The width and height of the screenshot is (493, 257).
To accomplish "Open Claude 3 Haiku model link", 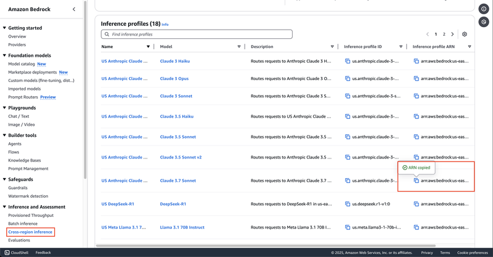I will click(175, 61).
